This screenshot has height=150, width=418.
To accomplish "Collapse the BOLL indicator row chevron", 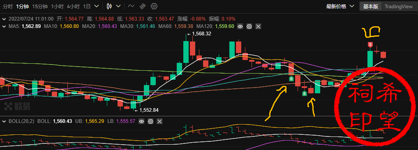I will coord(4,122).
